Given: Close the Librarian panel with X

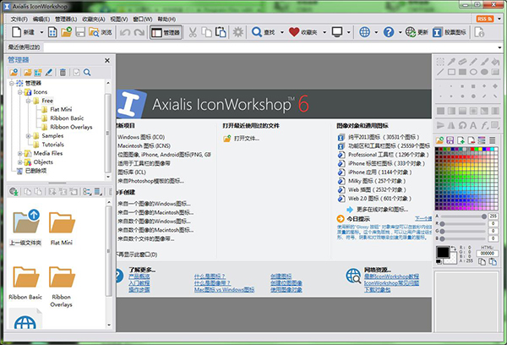Looking at the screenshot, I should click(x=107, y=60).
